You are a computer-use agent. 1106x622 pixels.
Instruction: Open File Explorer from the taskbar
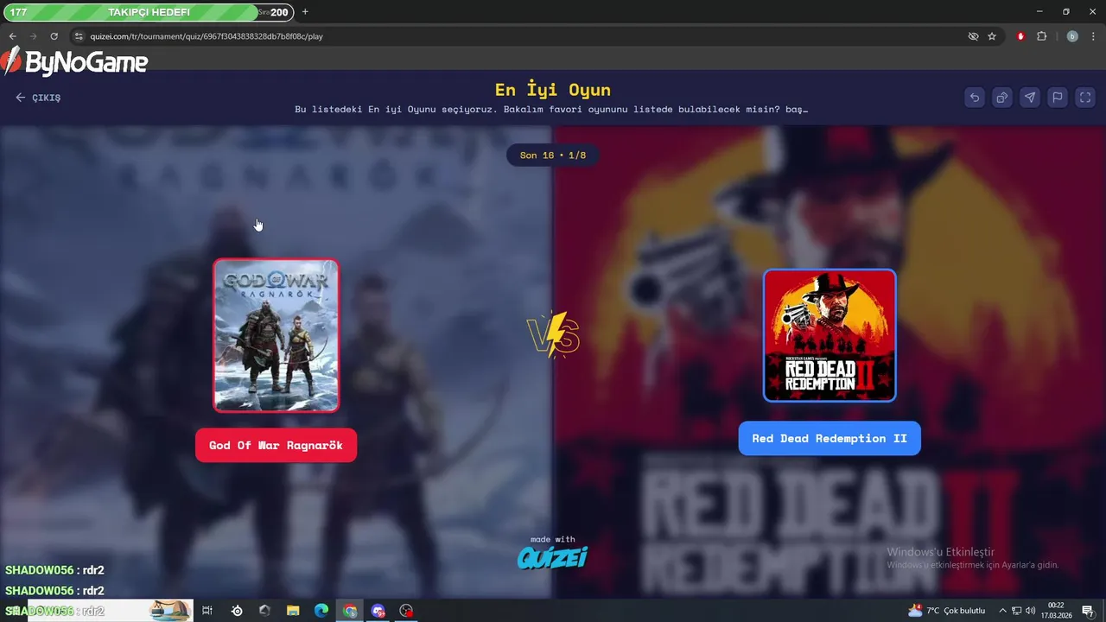click(x=293, y=611)
